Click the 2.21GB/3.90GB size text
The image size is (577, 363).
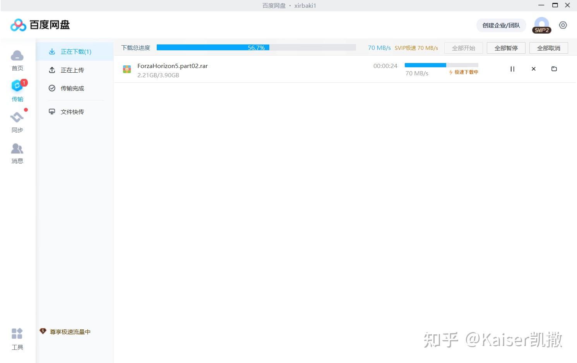point(158,75)
